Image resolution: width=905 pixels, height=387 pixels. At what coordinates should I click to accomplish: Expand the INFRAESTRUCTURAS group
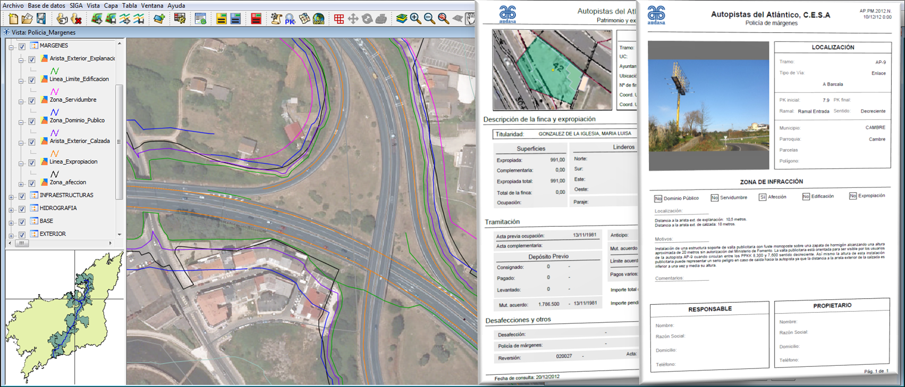(11, 196)
